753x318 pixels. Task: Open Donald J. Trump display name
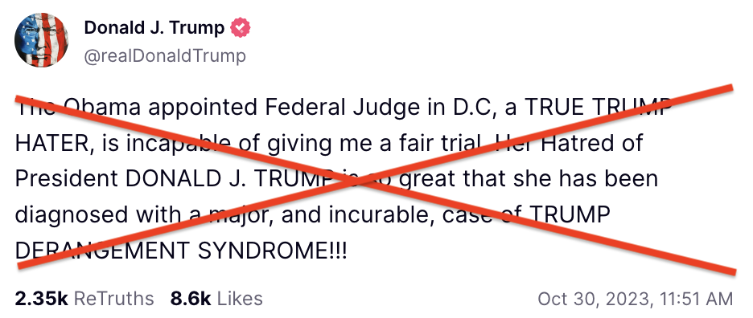coord(154,28)
